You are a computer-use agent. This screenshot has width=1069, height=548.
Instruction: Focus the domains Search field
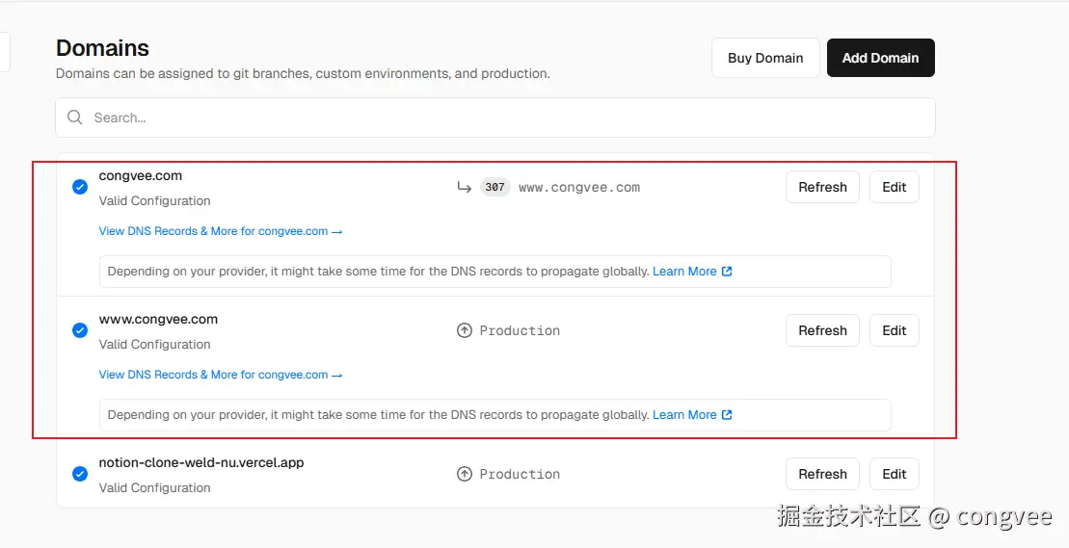(501, 117)
